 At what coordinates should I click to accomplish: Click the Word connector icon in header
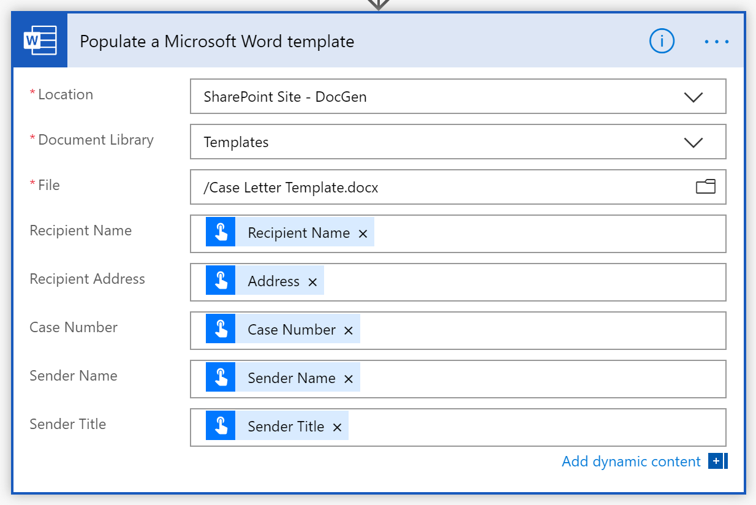[x=40, y=40]
